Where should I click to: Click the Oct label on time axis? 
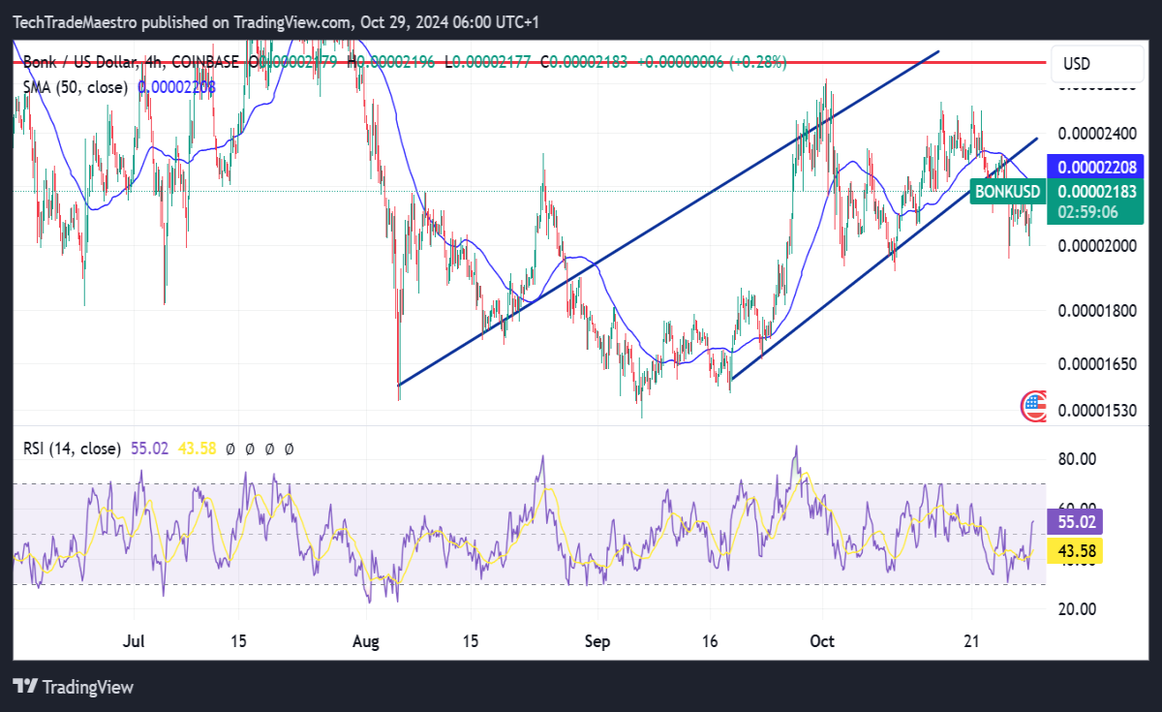(x=822, y=641)
